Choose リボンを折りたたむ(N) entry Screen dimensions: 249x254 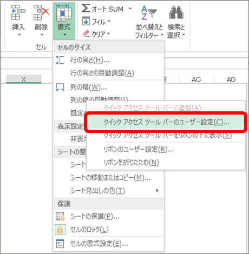coord(166,162)
